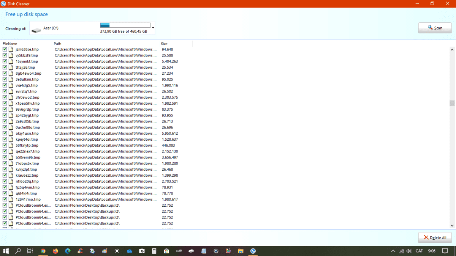This screenshot has width=456, height=256.
Task: Click the Delete All button
Action: tap(435, 238)
